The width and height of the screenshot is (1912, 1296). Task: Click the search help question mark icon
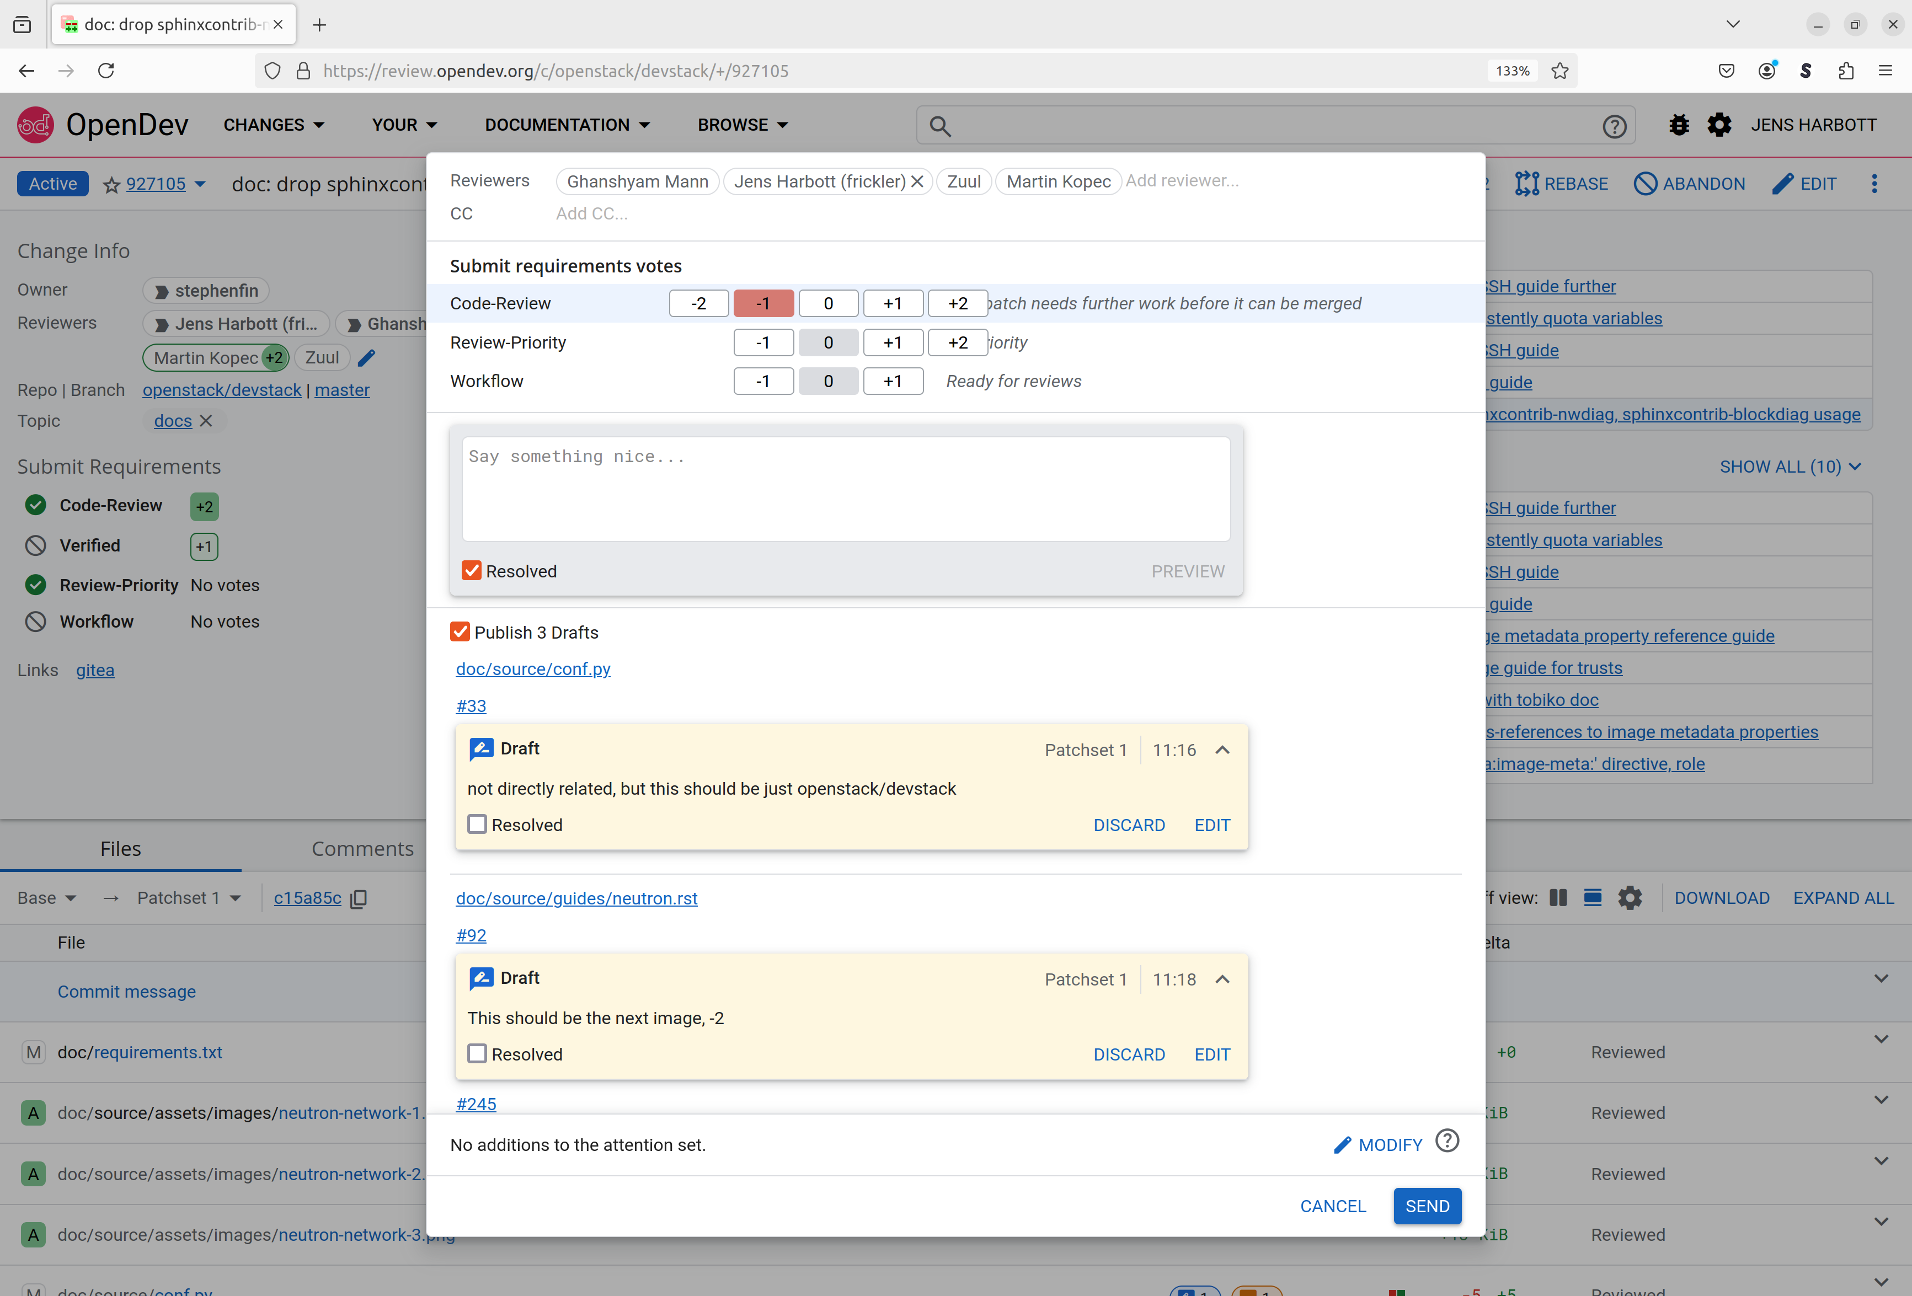click(x=1614, y=126)
